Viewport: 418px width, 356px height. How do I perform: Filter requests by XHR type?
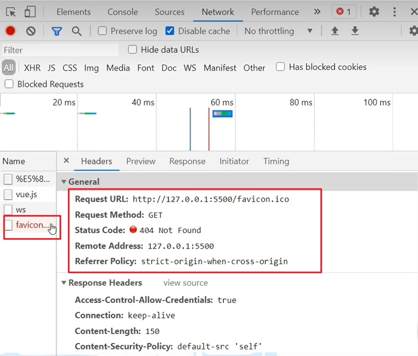[32, 68]
